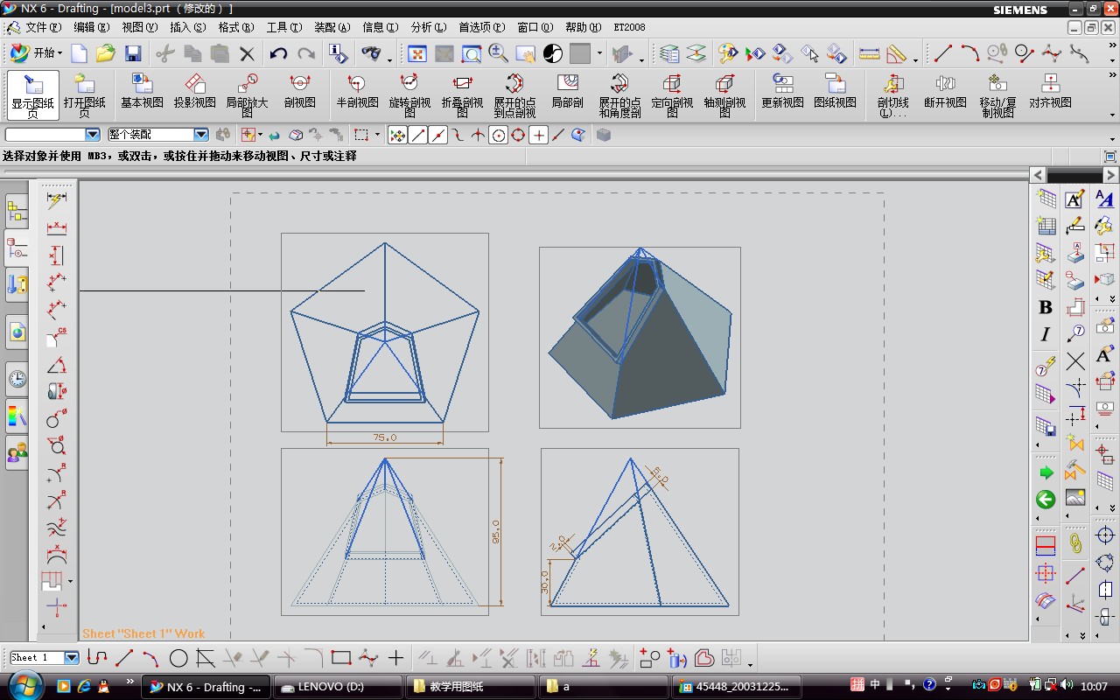Screen dimensions: 1120x700
Task: Toggle the Quadrant Point snap option
Action: [x=518, y=135]
